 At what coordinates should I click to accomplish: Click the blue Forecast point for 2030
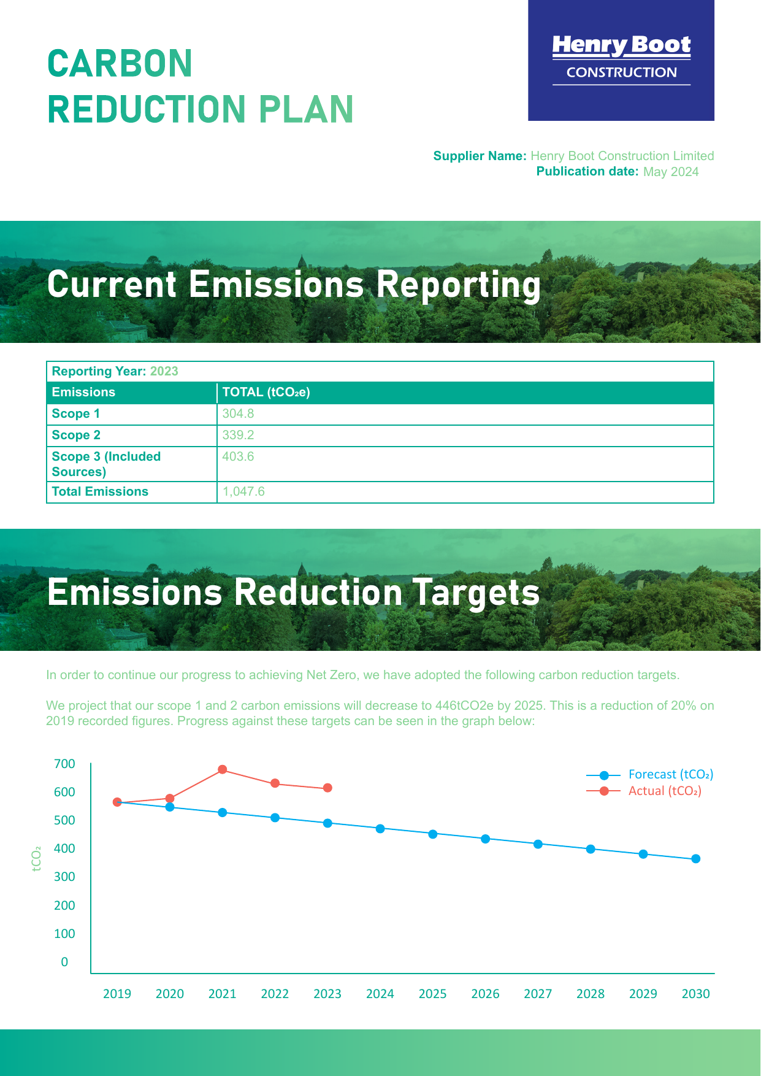coord(696,859)
